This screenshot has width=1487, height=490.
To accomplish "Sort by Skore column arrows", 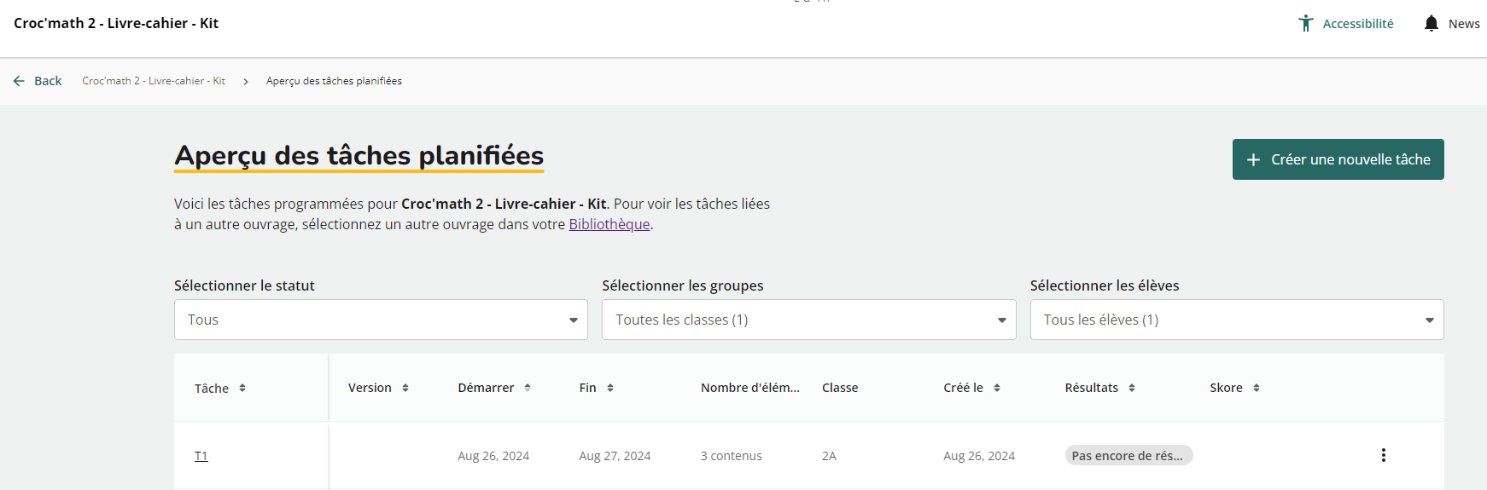I will [1257, 388].
